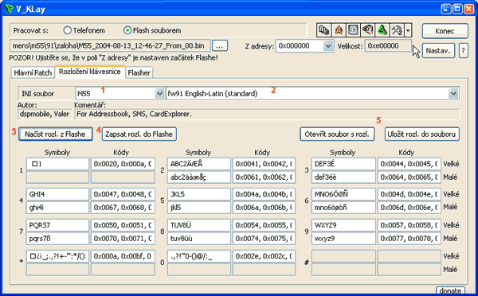The height and width of the screenshot is (296, 478).
Task: Click codes field starting 0x0050, 0x0051
Action: (123, 225)
